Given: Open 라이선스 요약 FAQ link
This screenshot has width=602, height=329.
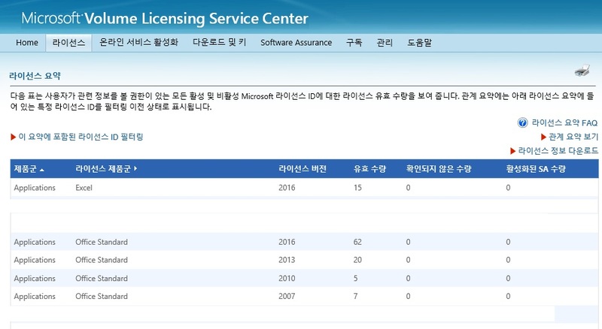Looking at the screenshot, I should click(564, 122).
